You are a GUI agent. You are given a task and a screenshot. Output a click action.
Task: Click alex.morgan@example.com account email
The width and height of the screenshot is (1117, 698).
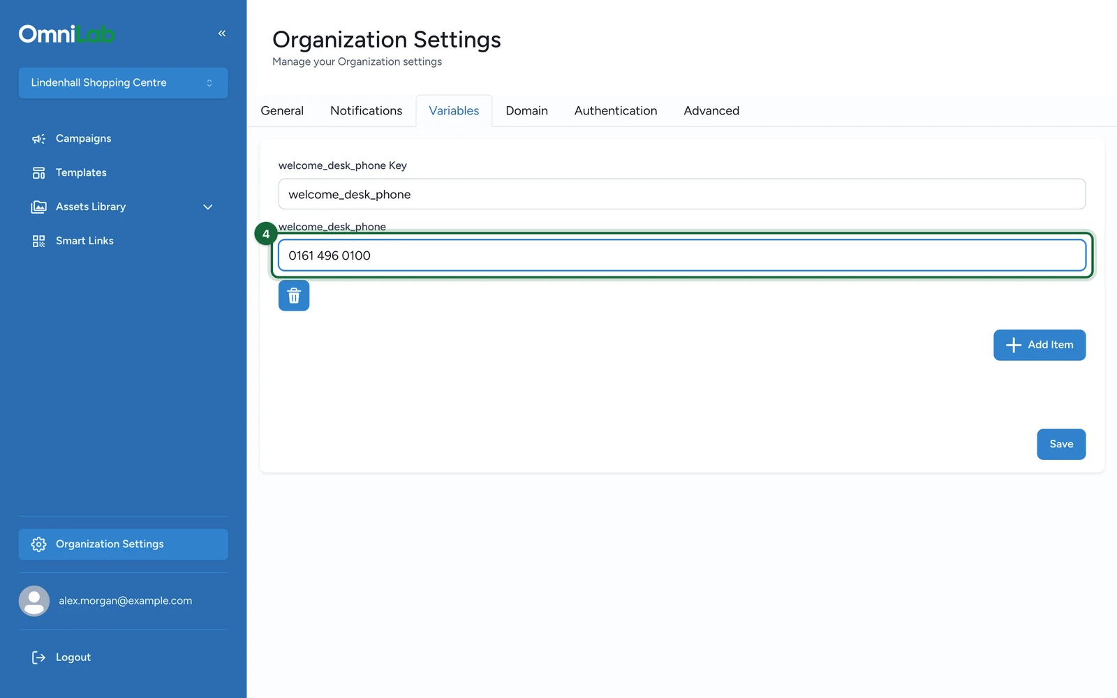(x=125, y=601)
